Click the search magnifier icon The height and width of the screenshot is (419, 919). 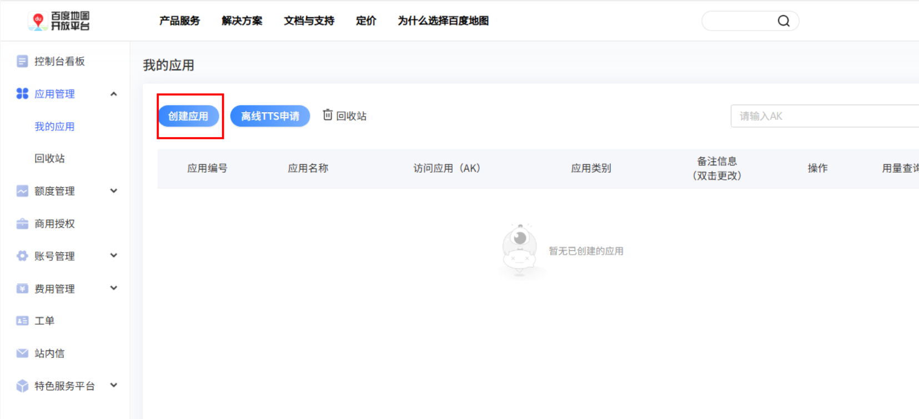pyautogui.click(x=783, y=21)
